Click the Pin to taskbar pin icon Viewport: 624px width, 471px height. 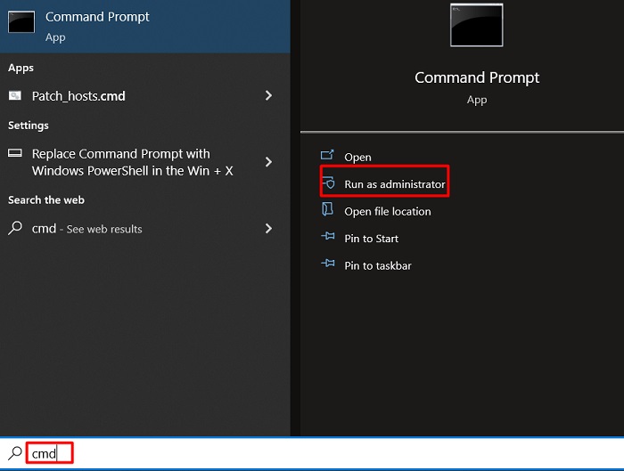click(328, 264)
